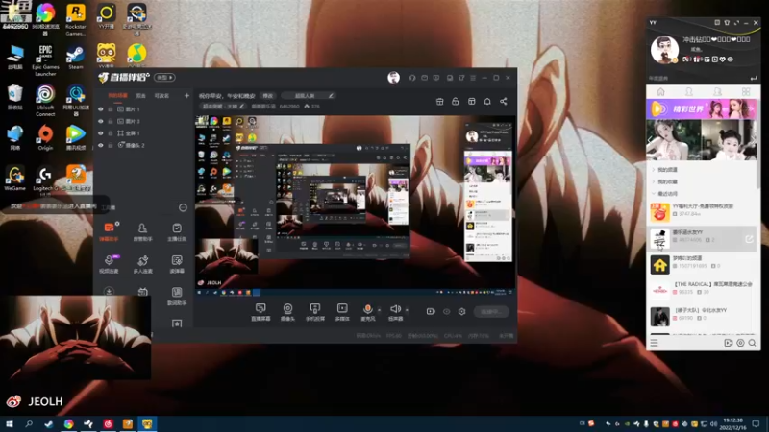
Task: Click the mode pill next to 直播伴侣 logo
Action: (164, 78)
